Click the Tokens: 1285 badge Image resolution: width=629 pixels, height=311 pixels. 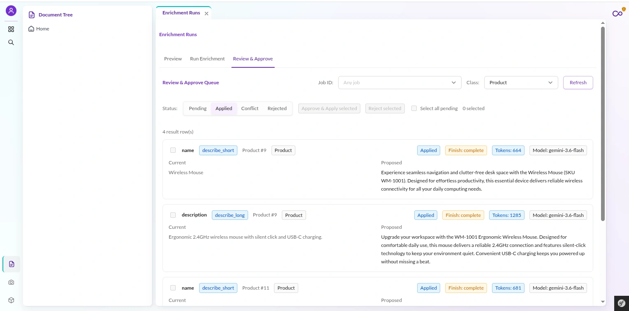[x=507, y=215]
